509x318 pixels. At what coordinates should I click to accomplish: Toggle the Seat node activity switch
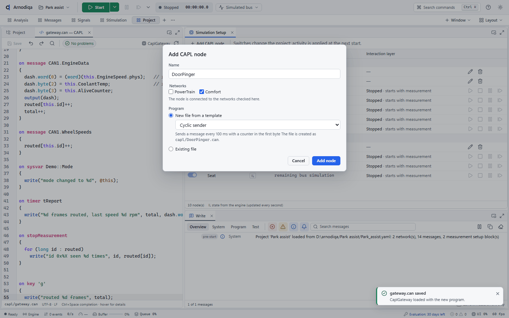pos(192,175)
